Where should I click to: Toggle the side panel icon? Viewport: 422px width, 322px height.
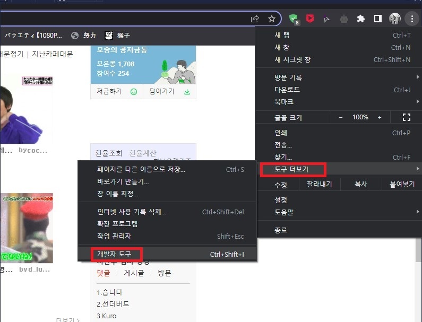click(x=378, y=19)
